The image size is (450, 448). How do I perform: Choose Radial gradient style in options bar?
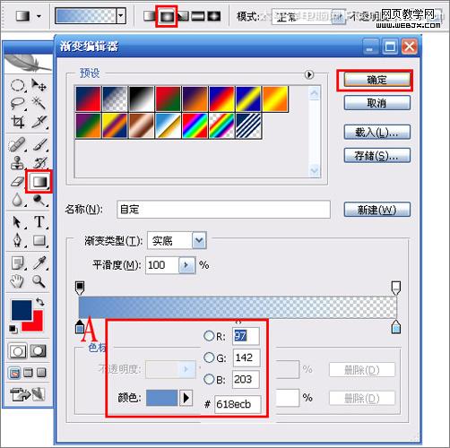(167, 16)
